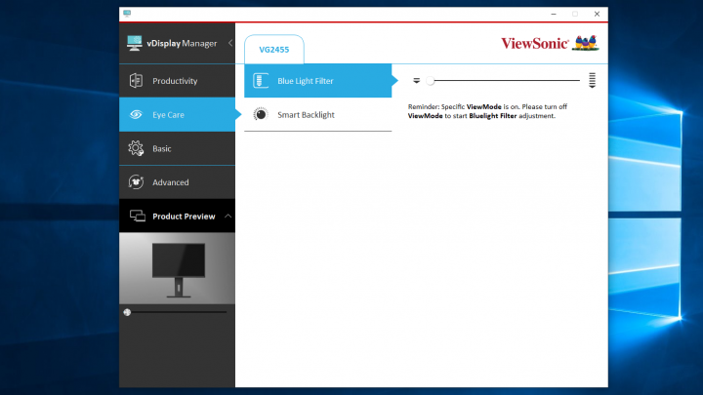Viewport: 703px width, 395px height.
Task: Click the Blue Light Filter slider handle
Action: pos(431,81)
